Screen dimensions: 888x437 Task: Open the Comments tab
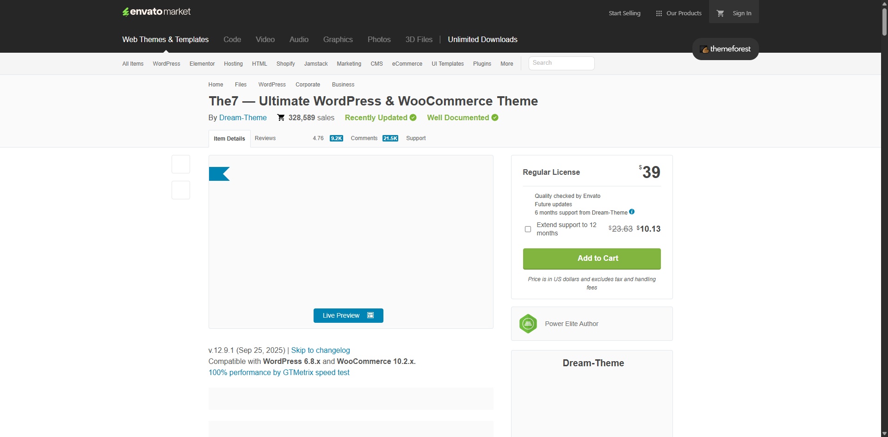[364, 138]
